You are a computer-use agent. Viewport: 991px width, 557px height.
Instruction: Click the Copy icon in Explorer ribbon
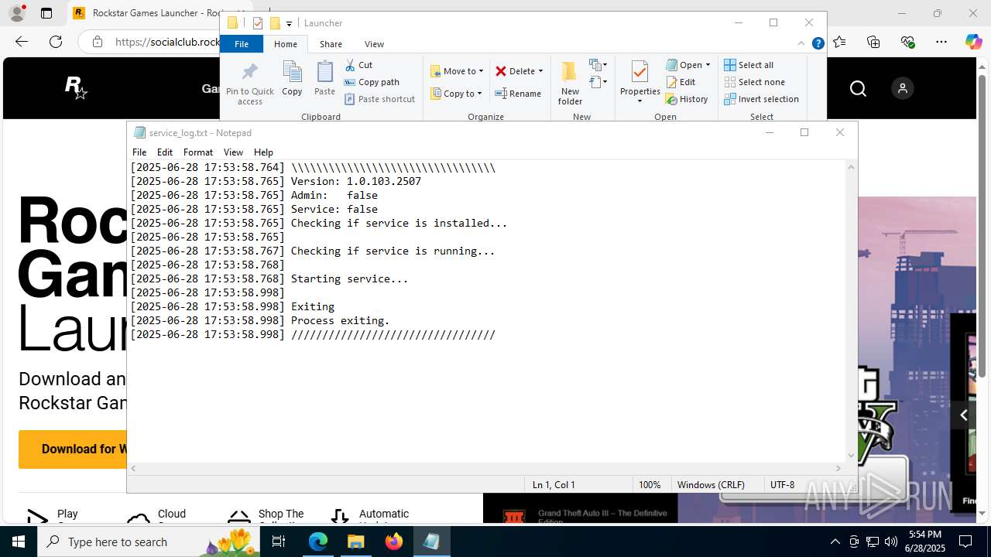tap(292, 79)
